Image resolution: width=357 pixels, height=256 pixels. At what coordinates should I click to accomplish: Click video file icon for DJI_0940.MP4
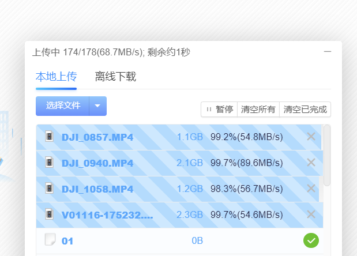pyautogui.click(x=49, y=162)
